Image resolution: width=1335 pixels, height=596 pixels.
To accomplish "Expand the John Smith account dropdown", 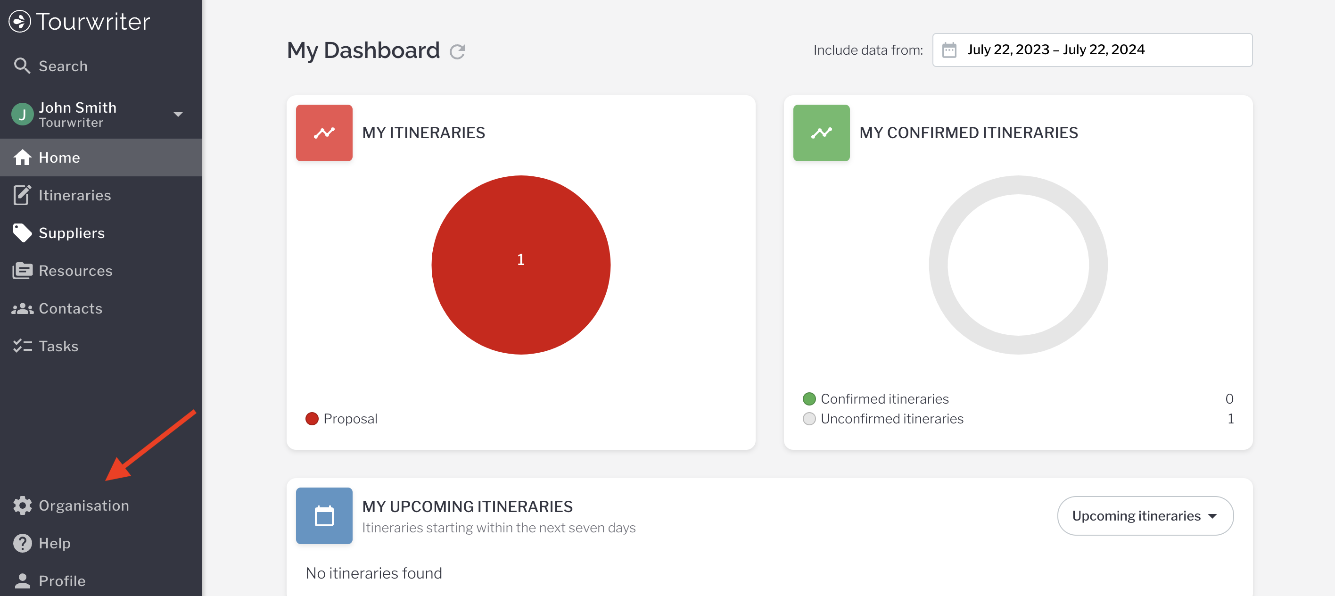I will coord(178,114).
